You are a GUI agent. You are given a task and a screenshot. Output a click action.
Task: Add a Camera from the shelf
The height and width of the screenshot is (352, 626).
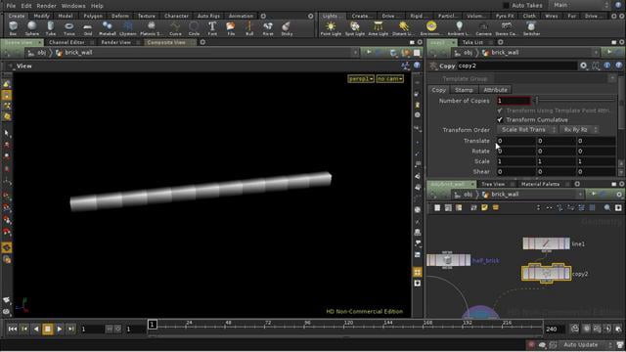tap(483, 28)
